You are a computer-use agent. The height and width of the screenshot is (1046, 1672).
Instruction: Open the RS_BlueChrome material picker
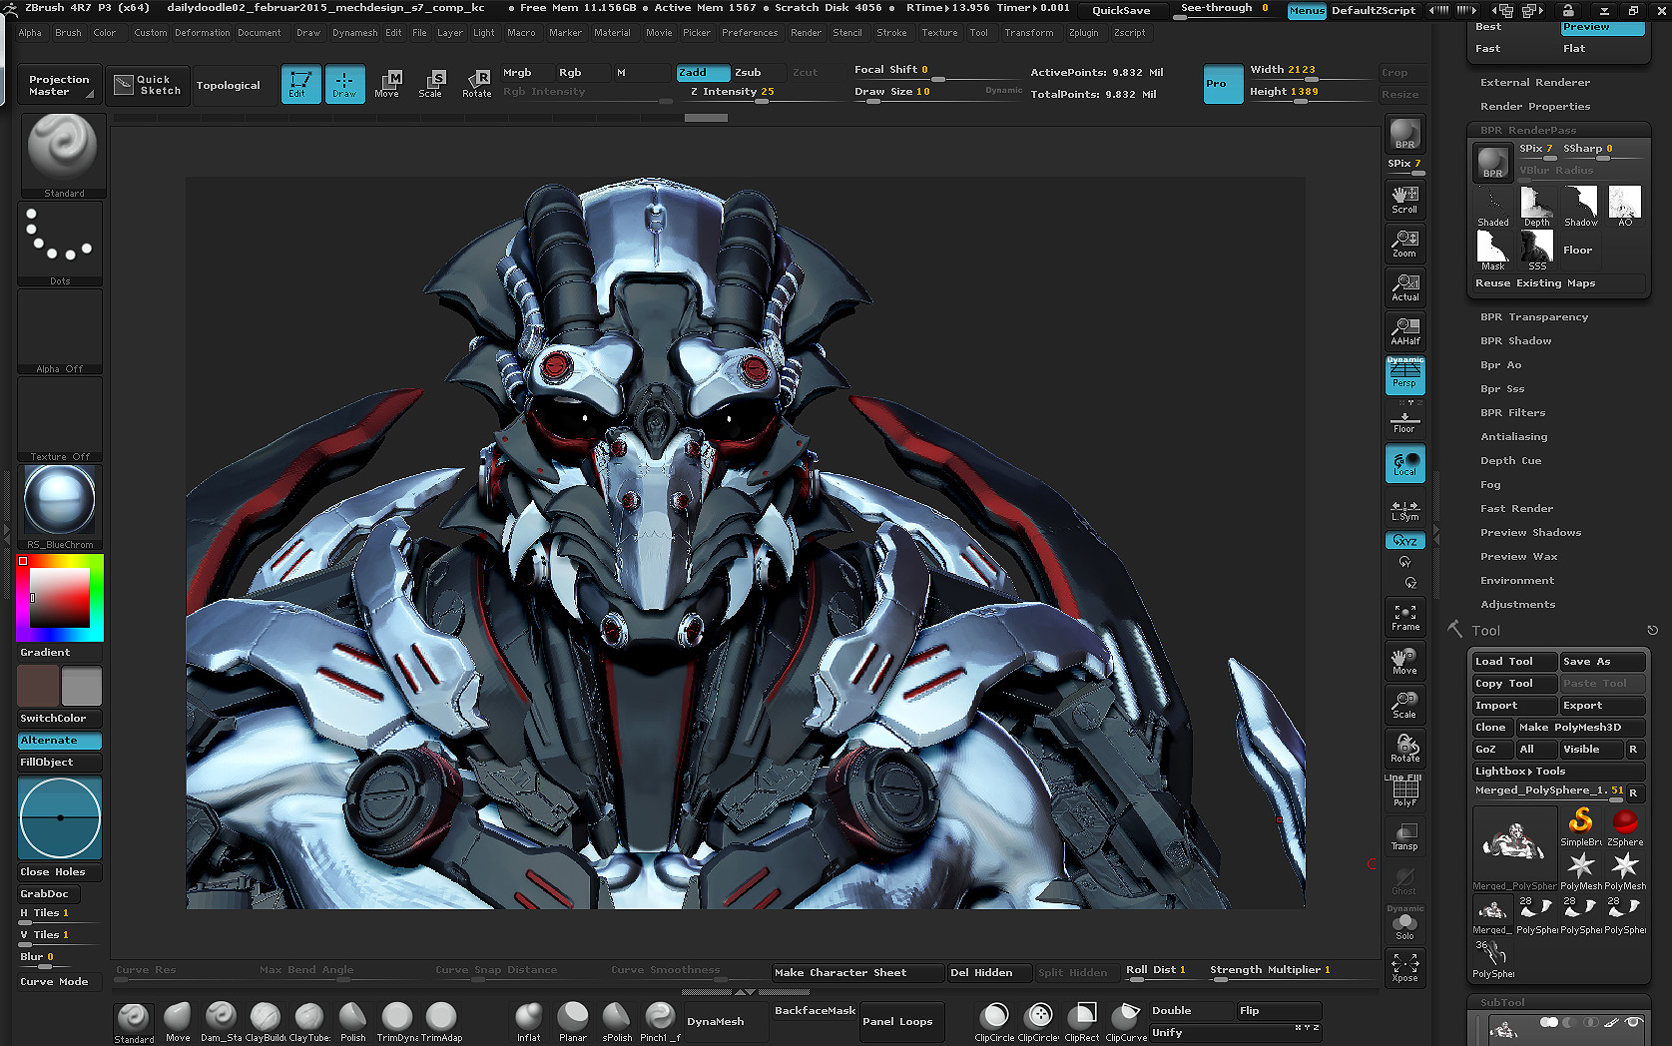coord(60,506)
